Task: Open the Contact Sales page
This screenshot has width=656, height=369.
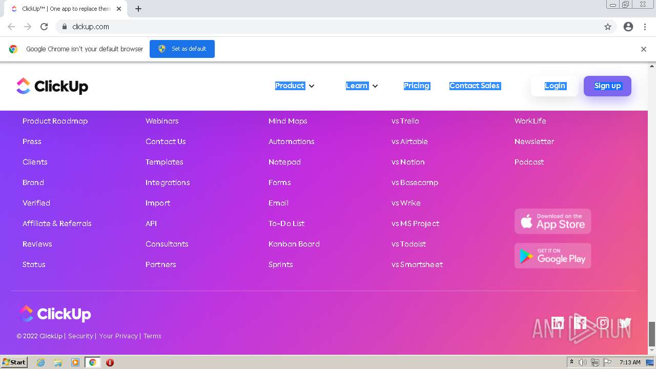Action: (x=475, y=86)
